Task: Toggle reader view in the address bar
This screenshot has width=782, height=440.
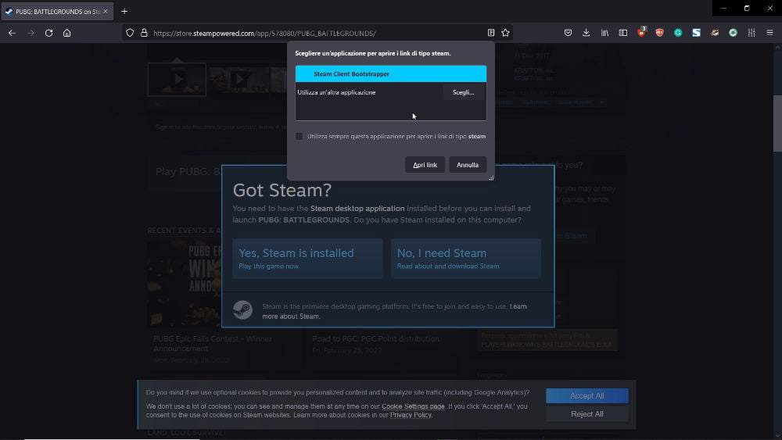Action: coord(491,33)
